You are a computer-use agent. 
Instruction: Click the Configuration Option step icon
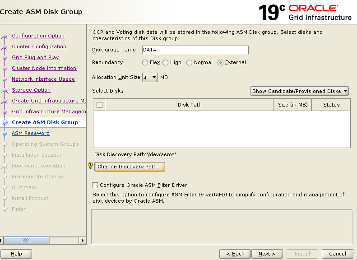(5, 36)
